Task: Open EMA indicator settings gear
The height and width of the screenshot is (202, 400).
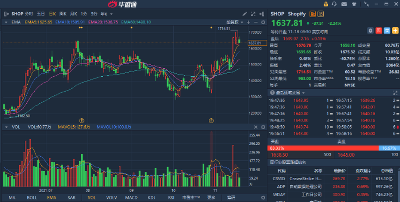Action: tap(263, 22)
